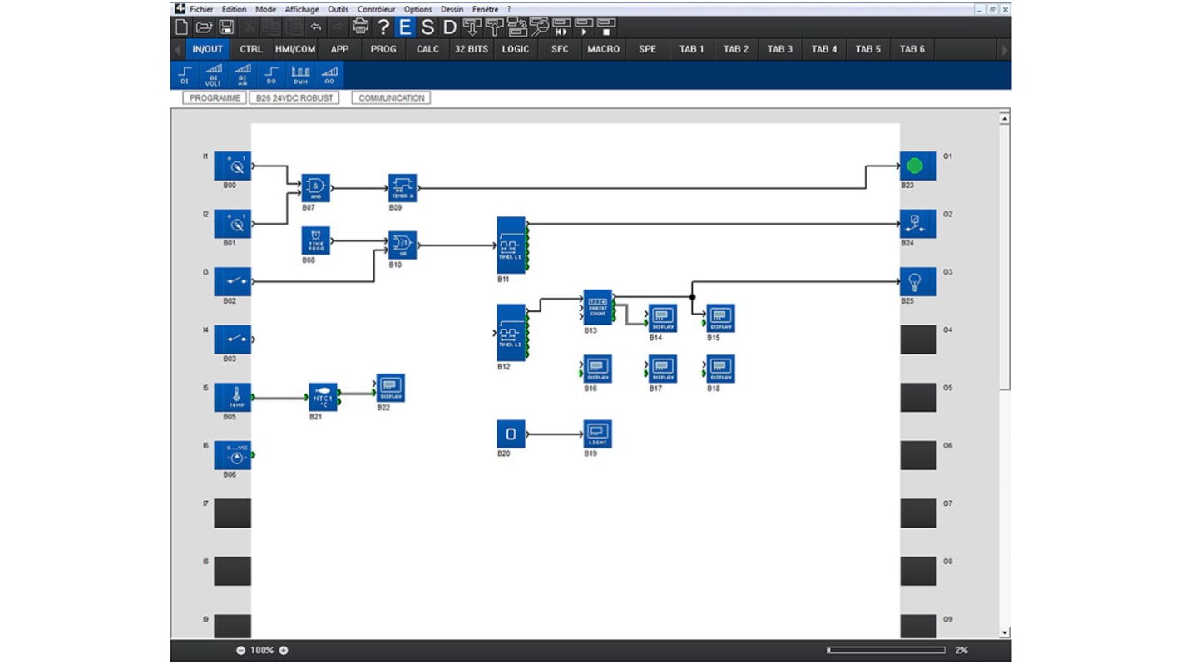Open the Fenêtre menu

(x=485, y=9)
